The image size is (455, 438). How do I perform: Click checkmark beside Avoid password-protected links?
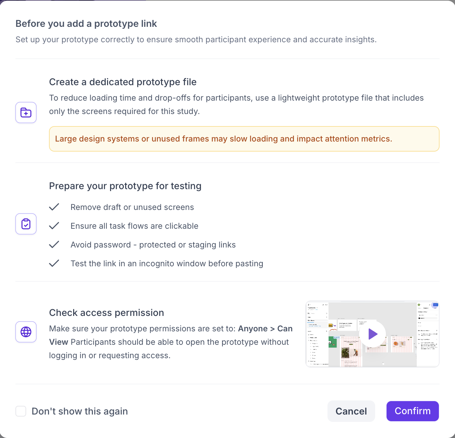click(x=54, y=244)
